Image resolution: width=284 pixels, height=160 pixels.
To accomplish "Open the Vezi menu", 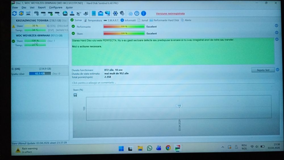I will [x=32, y=8].
